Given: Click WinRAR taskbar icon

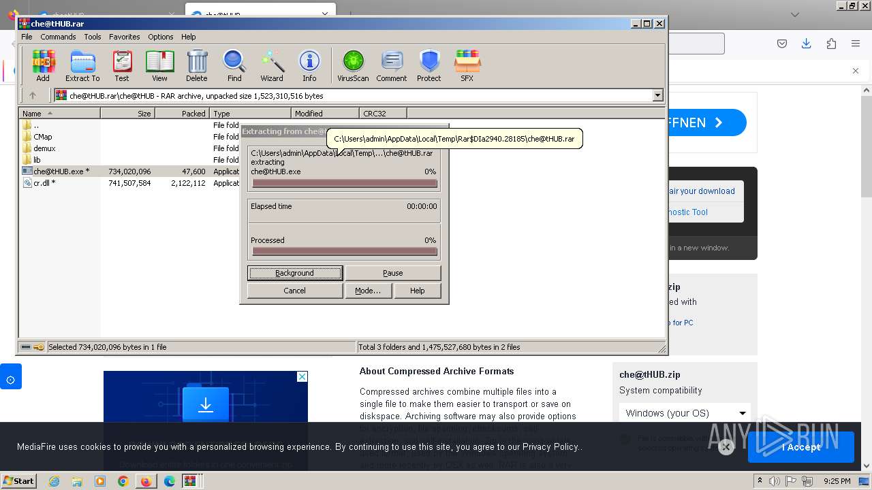Looking at the screenshot, I should [x=190, y=481].
